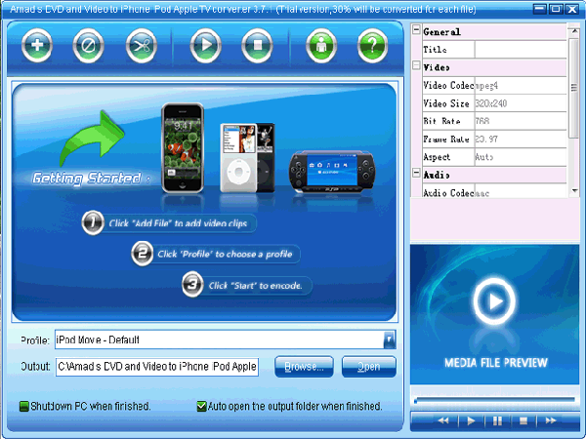Screen dimensions: 586x439
Task: Stop encoding with the toolbar stop icon
Action: pyautogui.click(x=257, y=46)
